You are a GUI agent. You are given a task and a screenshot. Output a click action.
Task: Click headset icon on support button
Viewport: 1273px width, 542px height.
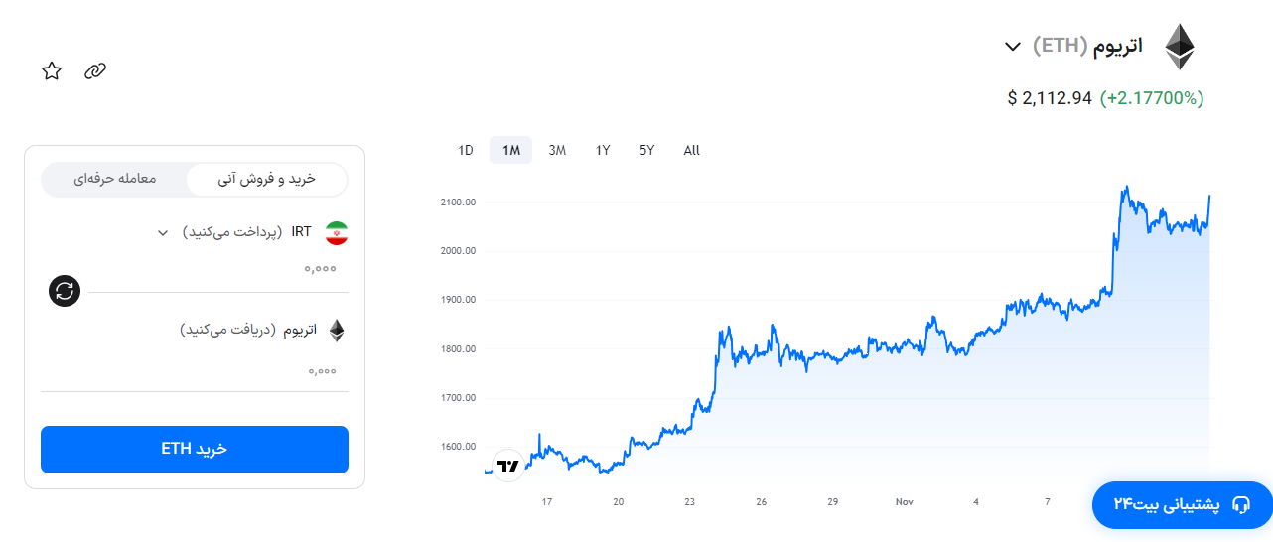pyautogui.click(x=1240, y=505)
